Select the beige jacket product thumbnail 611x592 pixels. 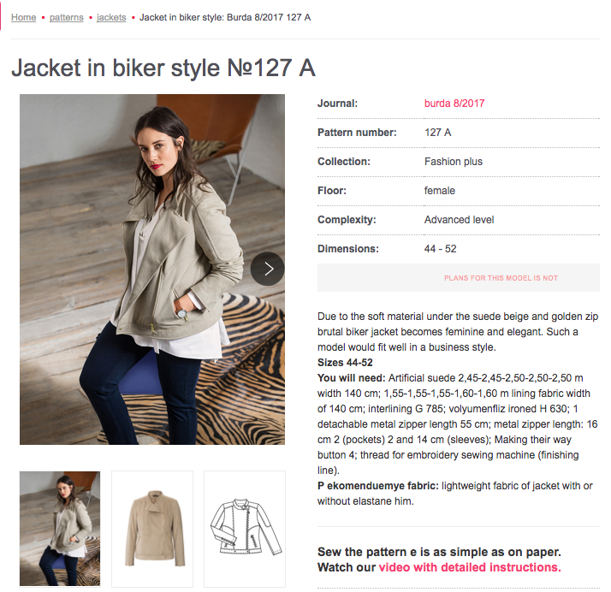[152, 529]
